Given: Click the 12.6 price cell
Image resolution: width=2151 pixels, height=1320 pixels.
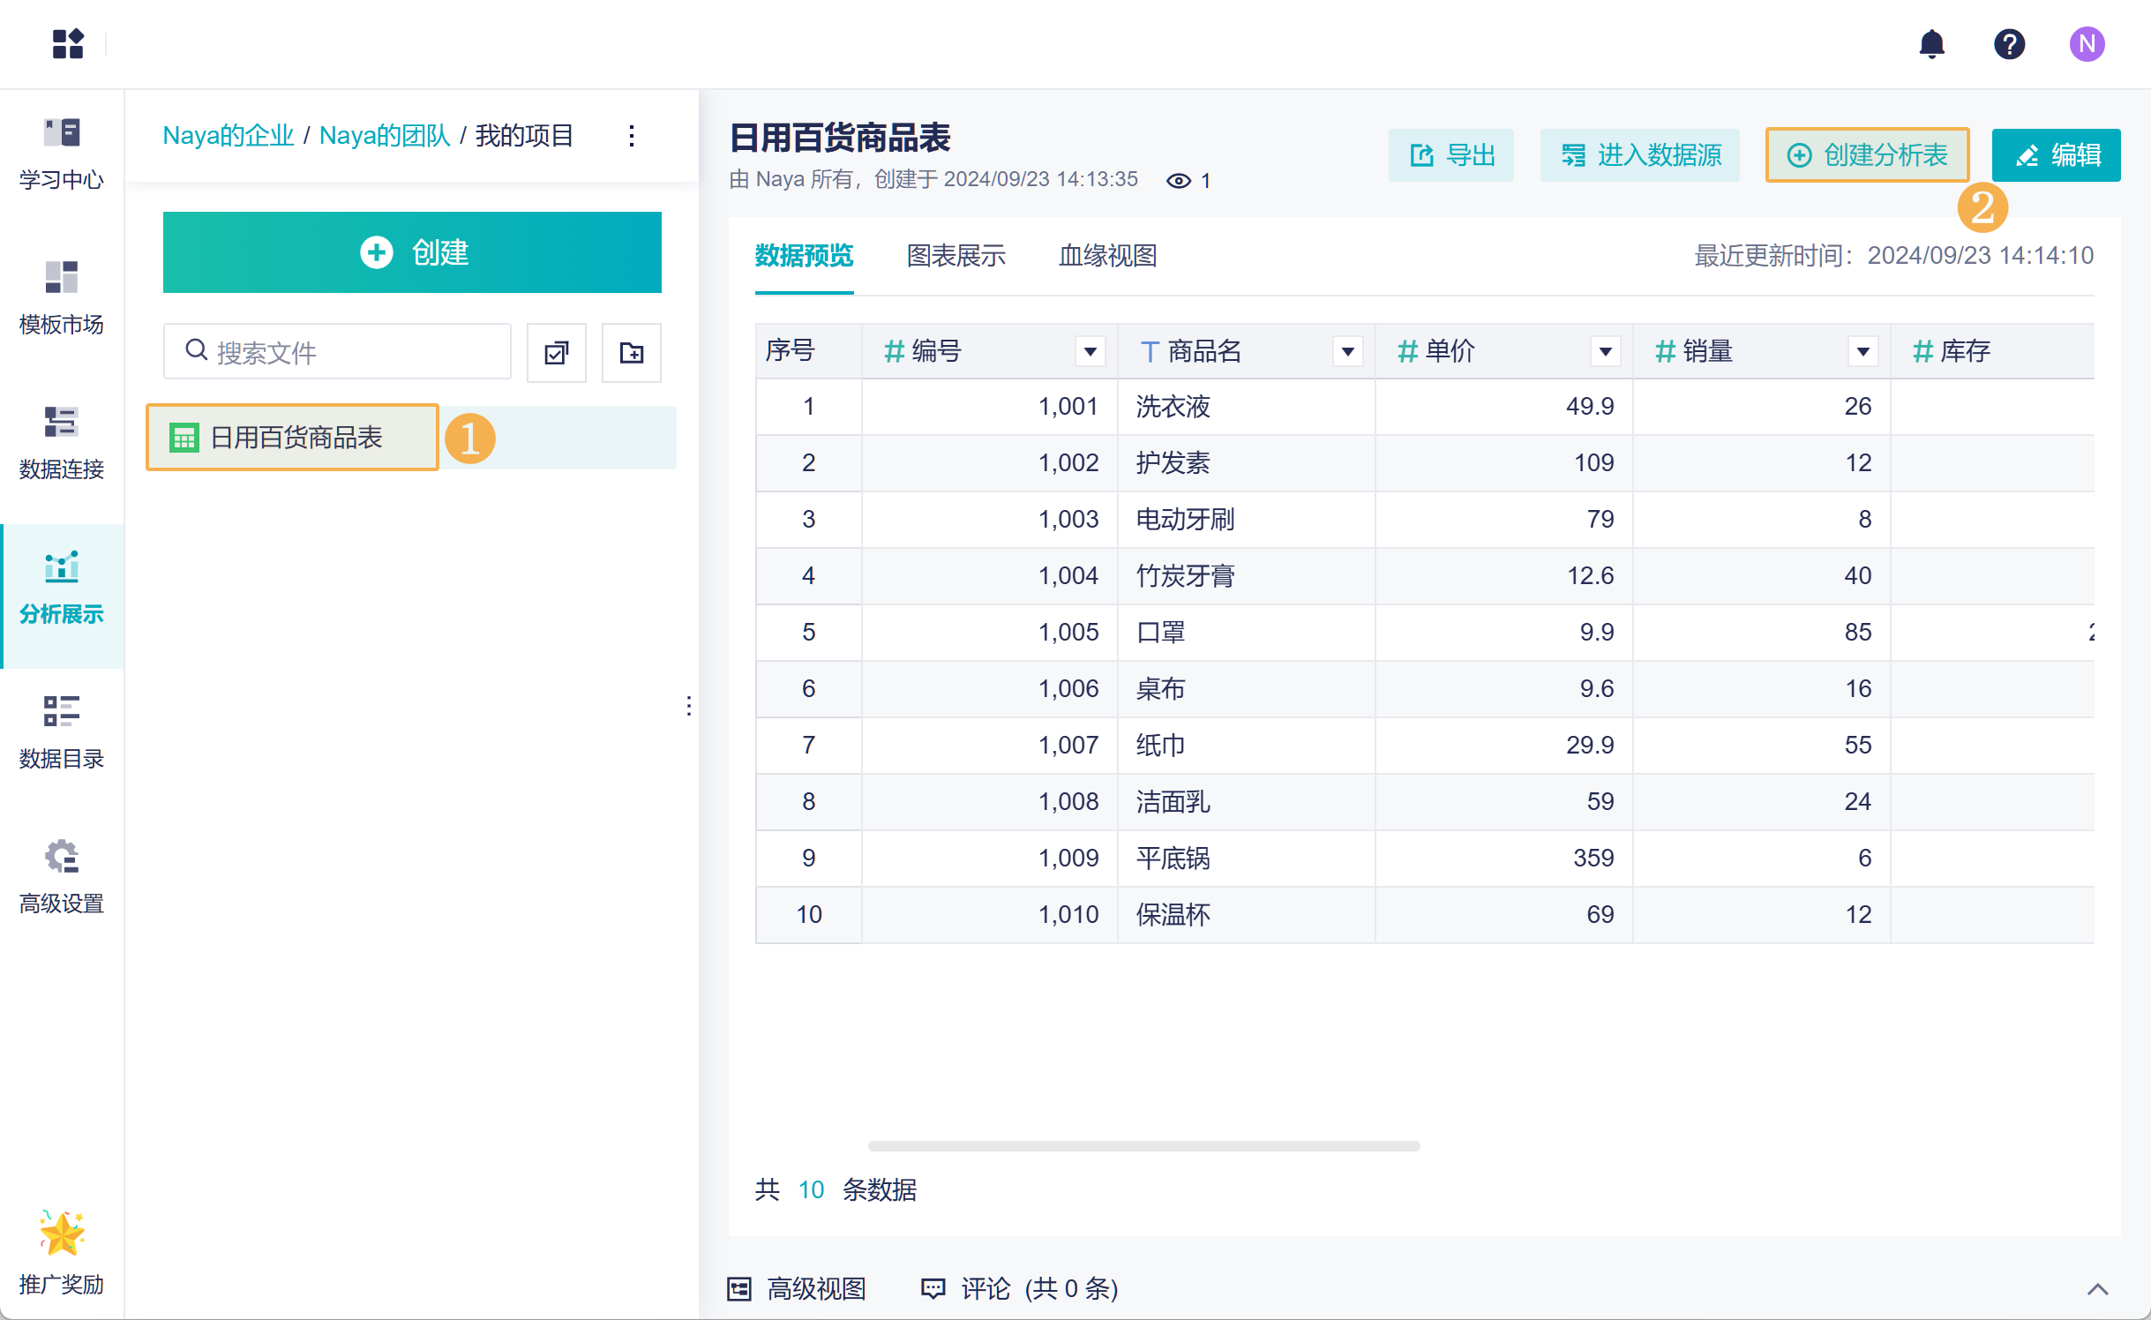Looking at the screenshot, I should (x=1503, y=576).
